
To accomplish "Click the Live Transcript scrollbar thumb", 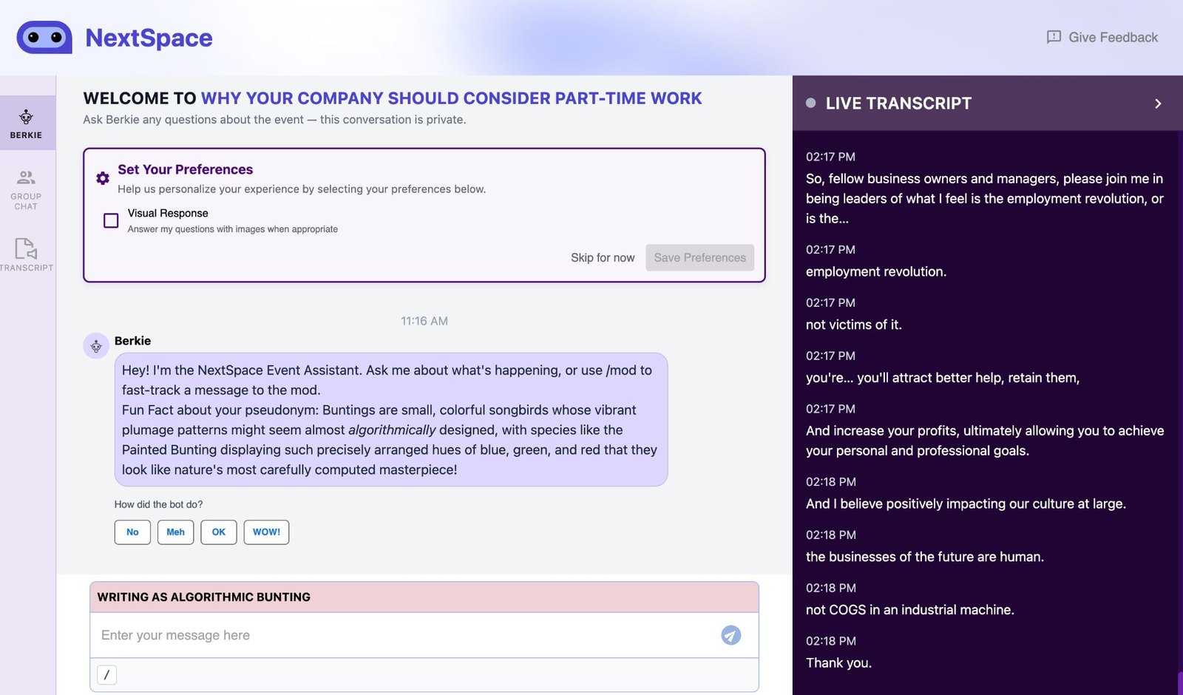I will 1180,683.
